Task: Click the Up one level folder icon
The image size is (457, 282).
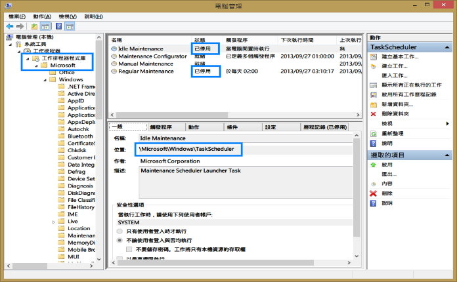Action: [33, 26]
